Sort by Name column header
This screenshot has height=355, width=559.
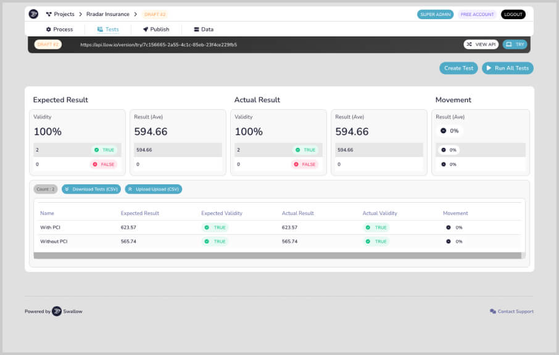click(x=47, y=213)
